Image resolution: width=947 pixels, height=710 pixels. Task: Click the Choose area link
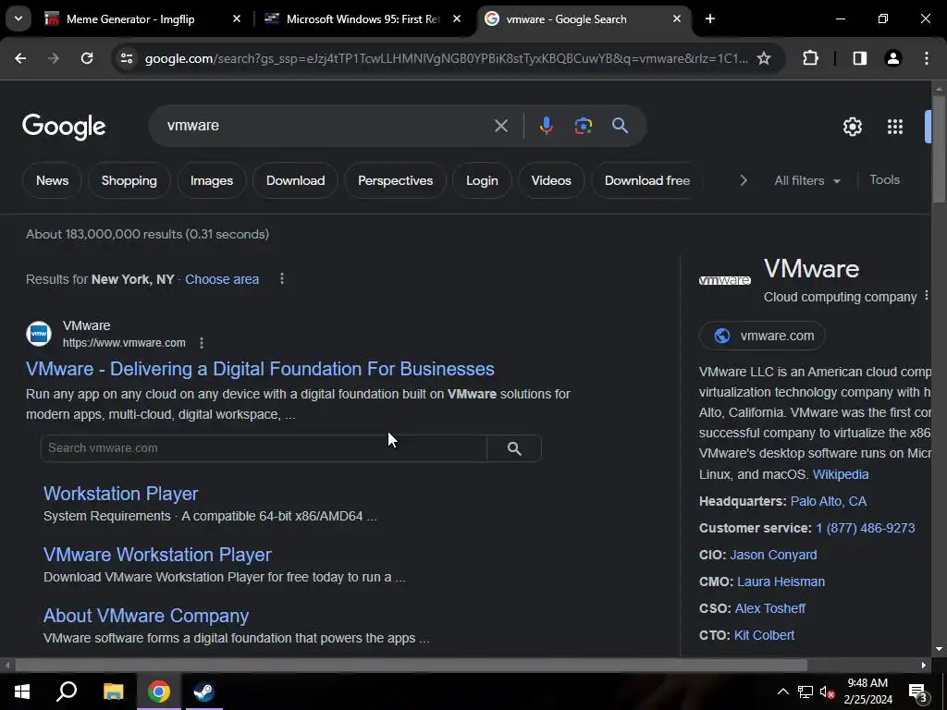click(x=222, y=279)
